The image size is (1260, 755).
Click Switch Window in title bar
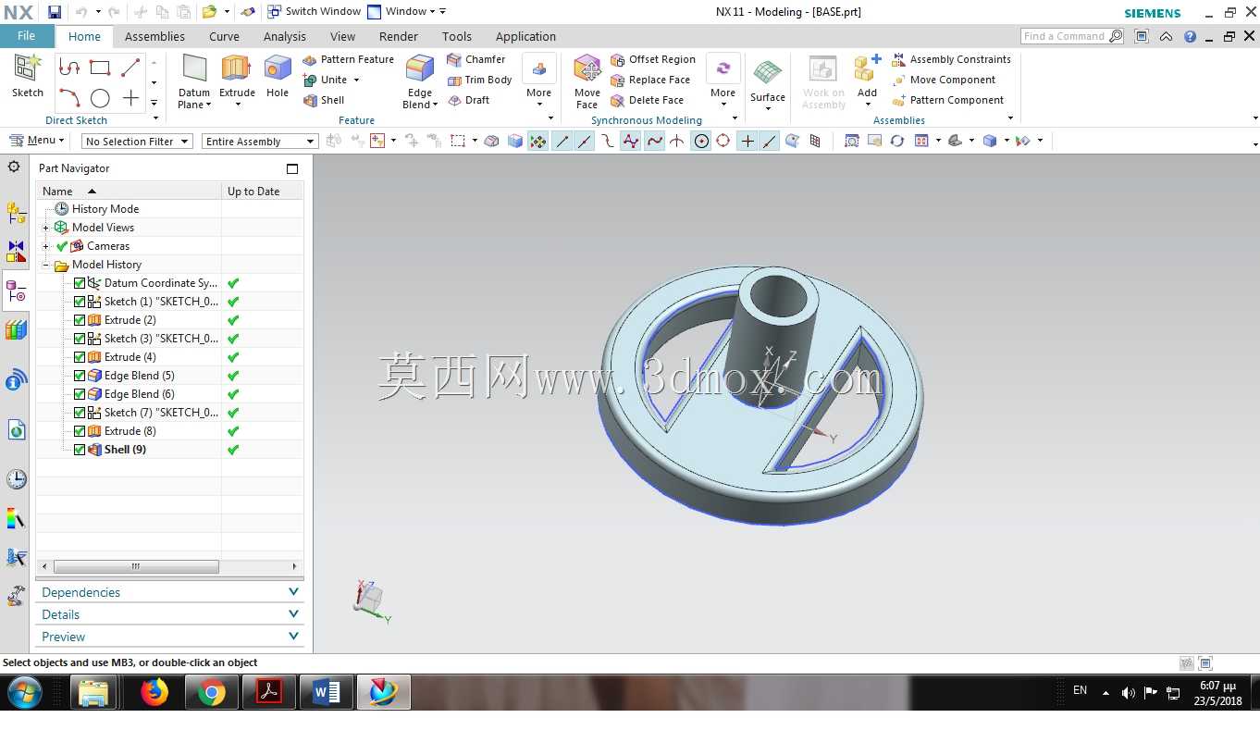tap(314, 12)
